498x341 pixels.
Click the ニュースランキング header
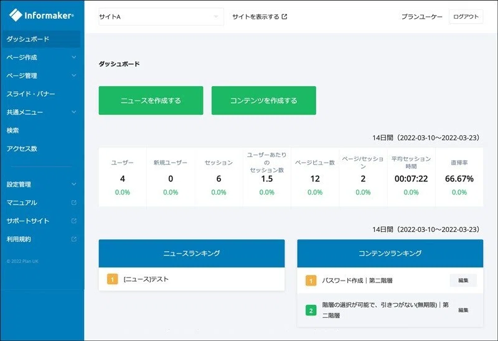click(x=192, y=253)
